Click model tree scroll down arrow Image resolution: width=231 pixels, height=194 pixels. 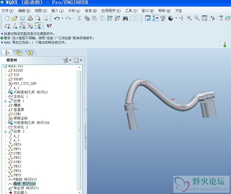[79, 193]
